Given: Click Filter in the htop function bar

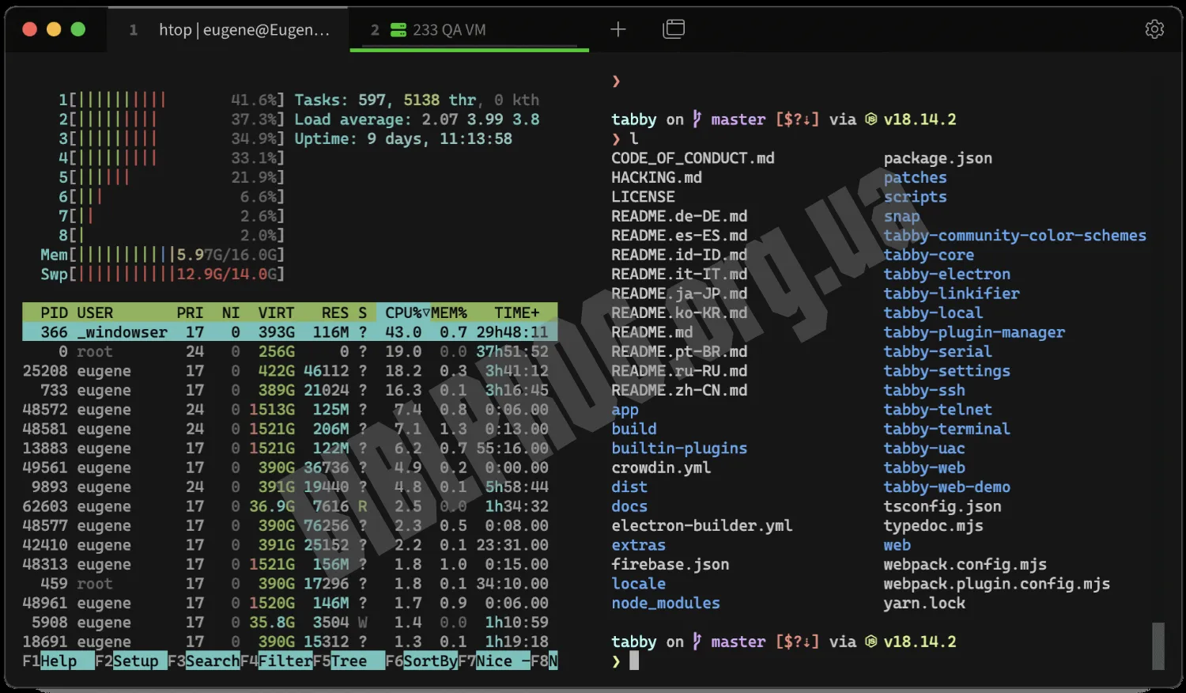Looking at the screenshot, I should coord(285,661).
